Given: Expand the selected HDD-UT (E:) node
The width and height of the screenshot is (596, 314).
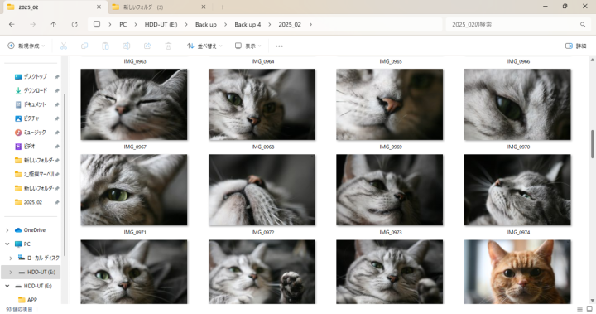Looking at the screenshot, I should tap(11, 272).
